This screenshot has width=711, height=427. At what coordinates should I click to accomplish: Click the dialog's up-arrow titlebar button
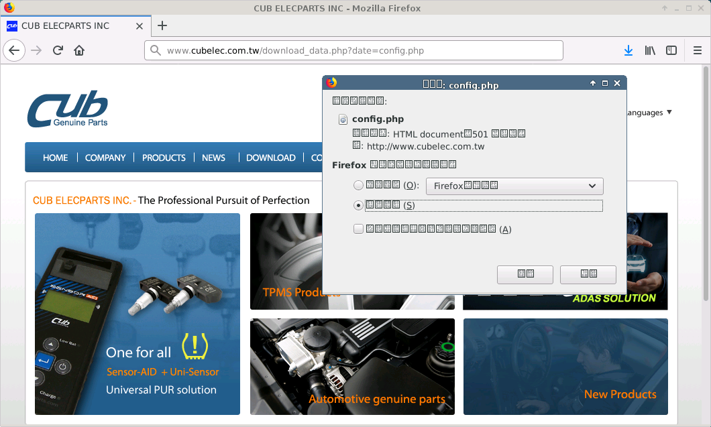pyautogui.click(x=593, y=83)
